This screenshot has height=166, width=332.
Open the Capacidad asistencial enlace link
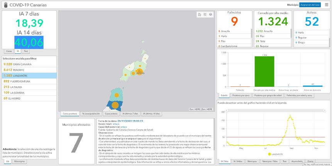124,126
